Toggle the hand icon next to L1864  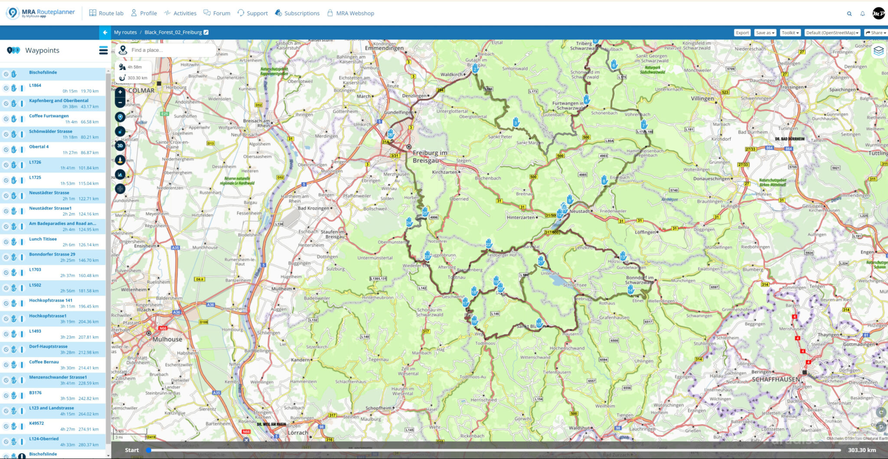coord(13,88)
